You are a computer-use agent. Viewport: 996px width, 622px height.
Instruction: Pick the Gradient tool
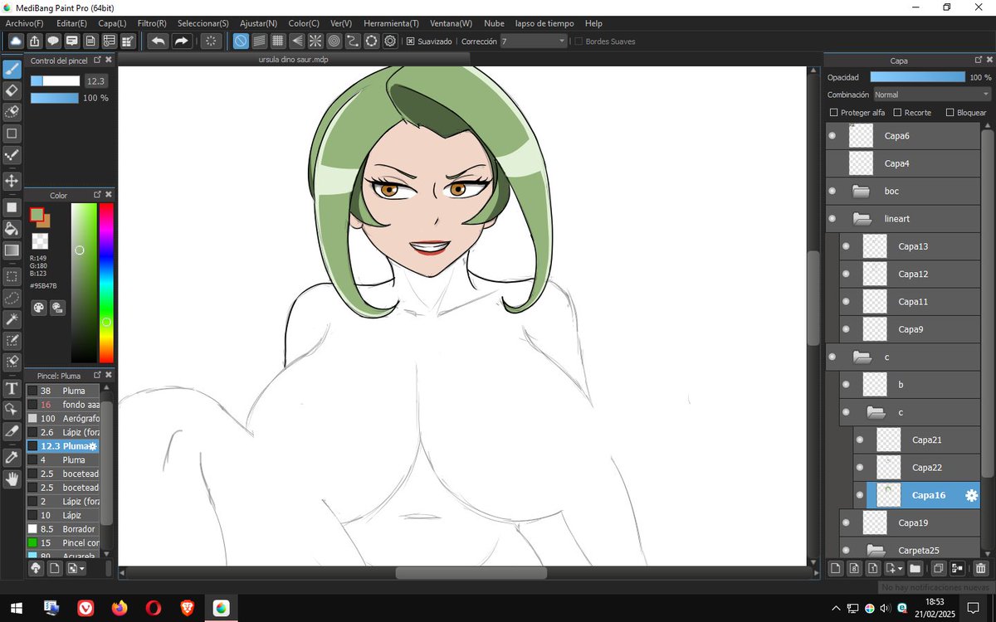pyautogui.click(x=12, y=250)
